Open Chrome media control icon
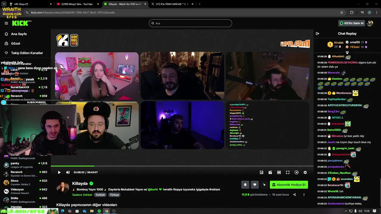The image size is (381, 214). point(362,12)
